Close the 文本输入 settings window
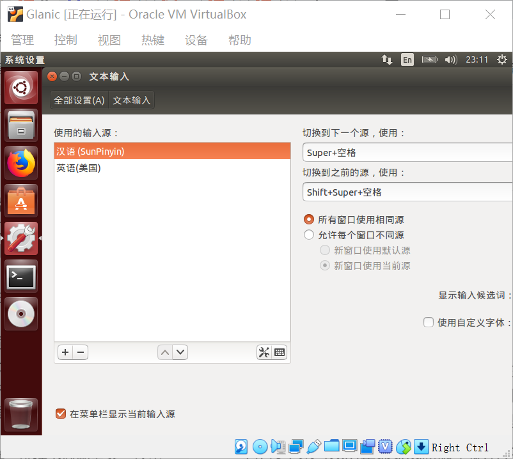Screen dimensions: 513x459 [52, 77]
